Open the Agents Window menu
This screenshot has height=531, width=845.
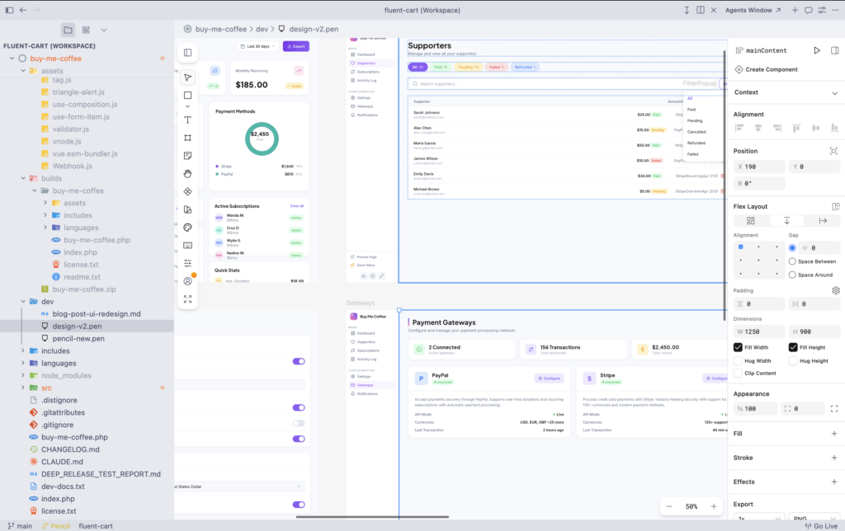[x=753, y=10]
